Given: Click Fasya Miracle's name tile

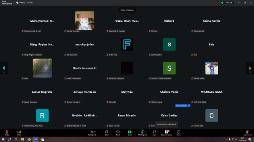Looking at the screenshot, I should [x=127, y=116].
